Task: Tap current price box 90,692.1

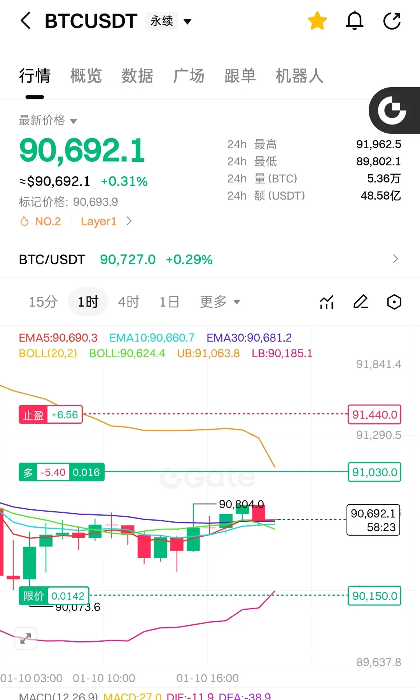Action: coord(373,520)
